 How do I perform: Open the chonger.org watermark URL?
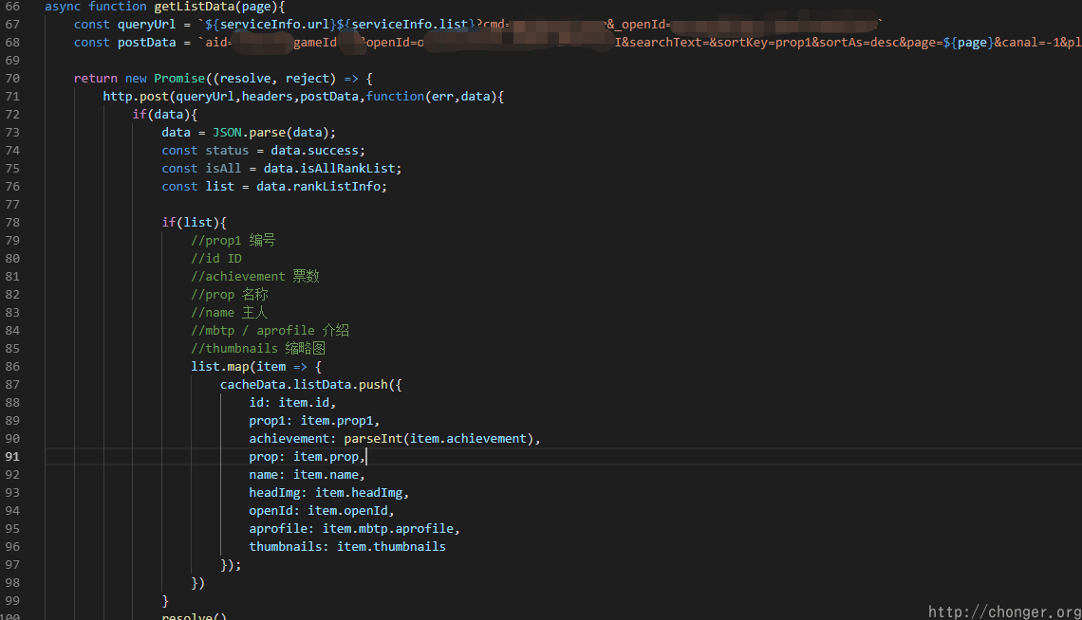[1003, 611]
